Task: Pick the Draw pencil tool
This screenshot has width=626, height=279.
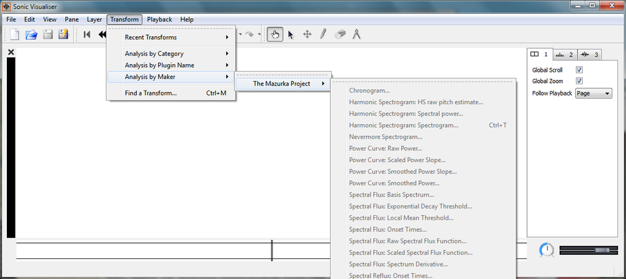Action: click(x=323, y=35)
